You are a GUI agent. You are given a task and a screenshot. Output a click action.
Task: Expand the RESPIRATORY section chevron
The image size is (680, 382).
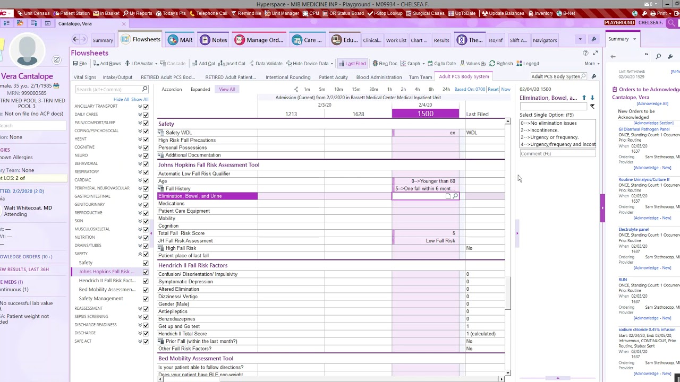140,172
